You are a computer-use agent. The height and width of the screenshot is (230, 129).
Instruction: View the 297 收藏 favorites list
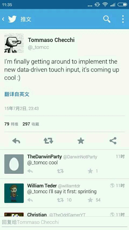pyautogui.click(x=31, y=124)
